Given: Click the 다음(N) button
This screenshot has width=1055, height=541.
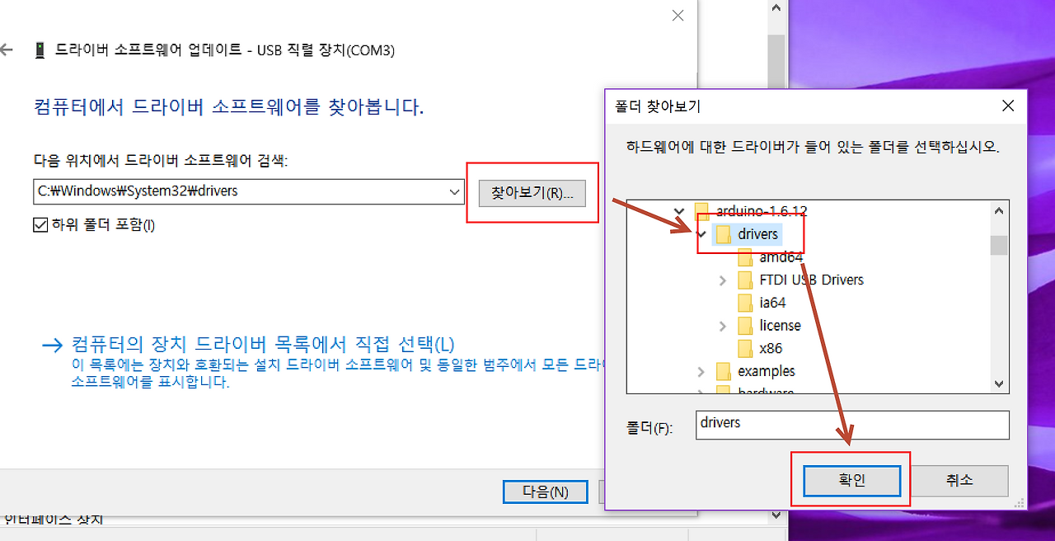Looking at the screenshot, I should 545,492.
